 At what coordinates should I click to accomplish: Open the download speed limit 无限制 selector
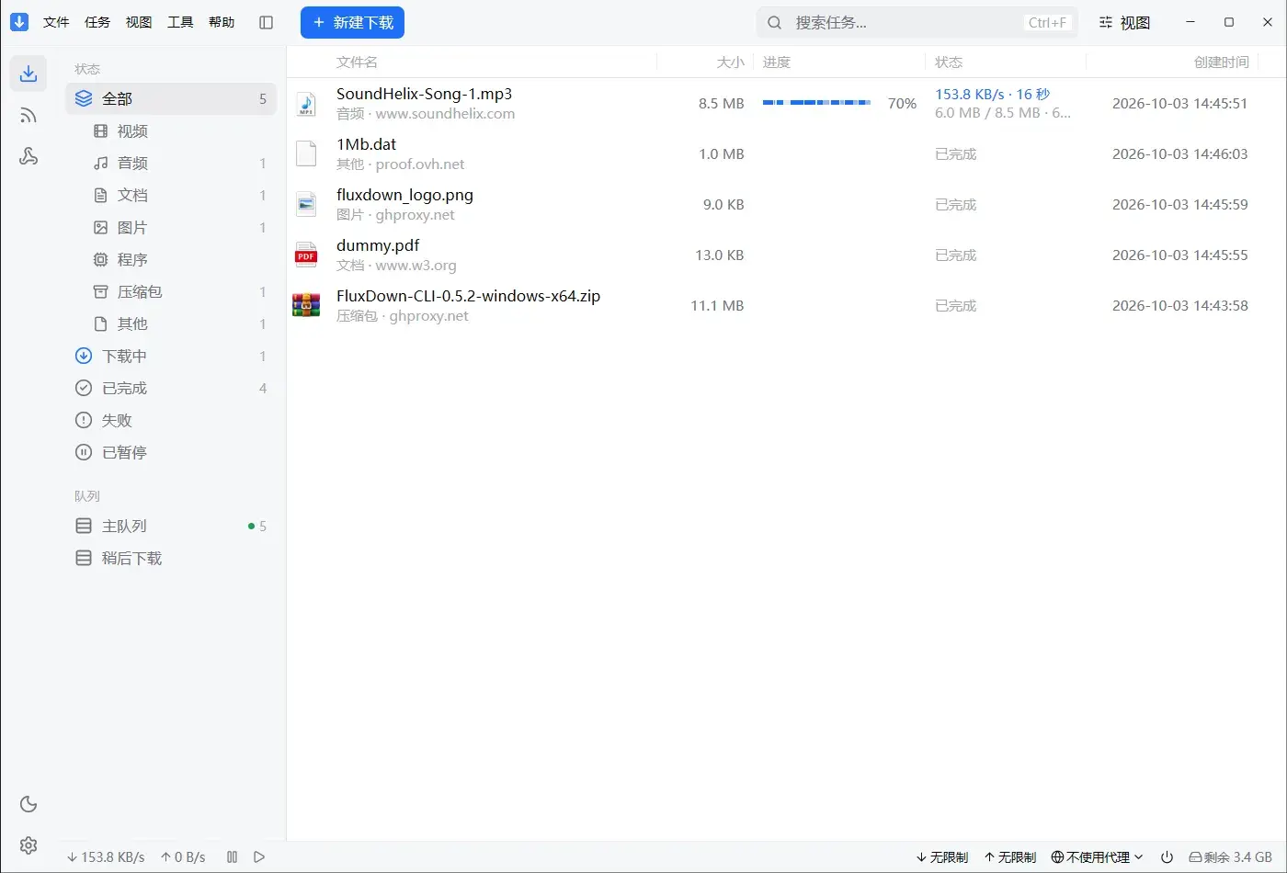[x=942, y=856]
